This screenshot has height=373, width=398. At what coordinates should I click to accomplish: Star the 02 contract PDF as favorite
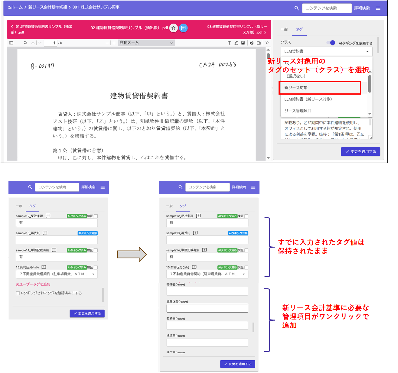point(173,28)
